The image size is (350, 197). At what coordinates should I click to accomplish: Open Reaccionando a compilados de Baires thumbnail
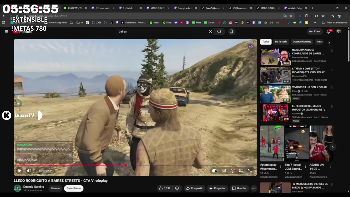(275, 57)
